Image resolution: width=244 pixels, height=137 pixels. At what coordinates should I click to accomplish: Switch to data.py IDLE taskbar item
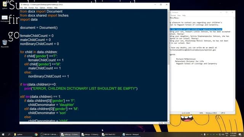(90, 134)
